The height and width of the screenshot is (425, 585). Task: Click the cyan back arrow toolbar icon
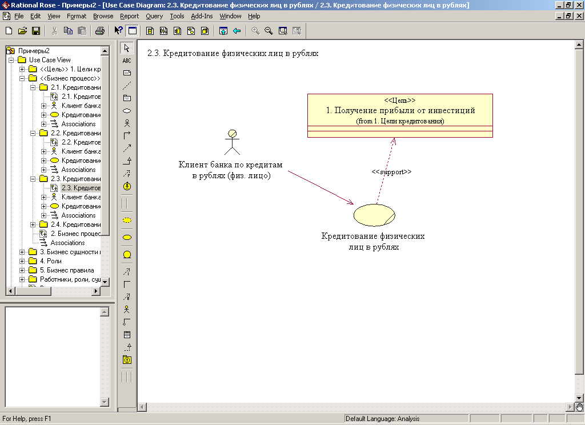(236, 31)
